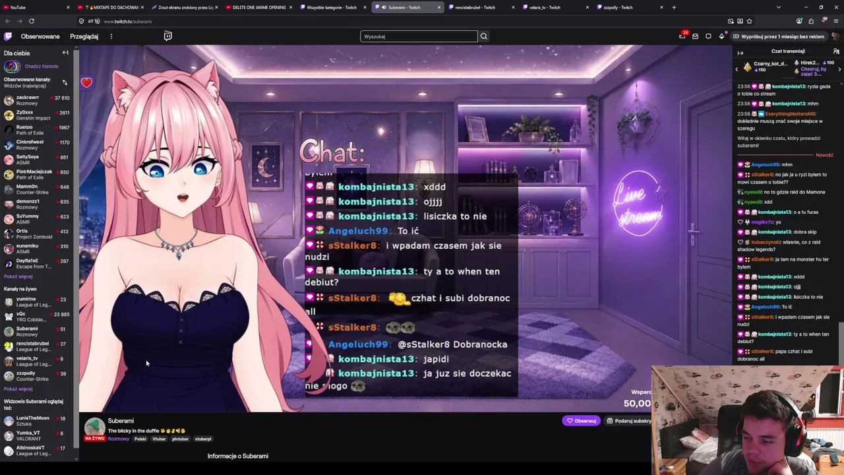The height and width of the screenshot is (475, 844).
Task: Click Nowość new messages label in chat
Action: click(824, 155)
